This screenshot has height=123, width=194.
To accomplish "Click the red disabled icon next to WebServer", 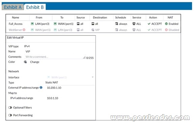I will [x=24, y=30].
